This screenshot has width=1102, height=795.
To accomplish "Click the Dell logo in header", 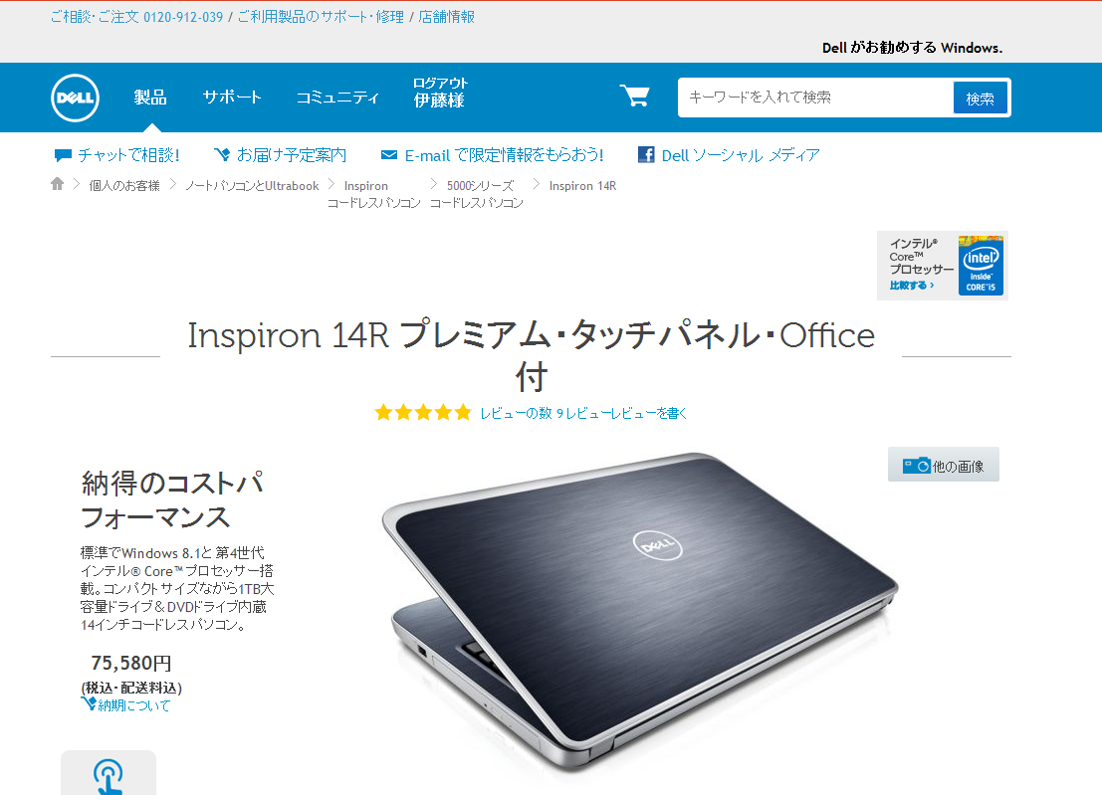I will (76, 98).
